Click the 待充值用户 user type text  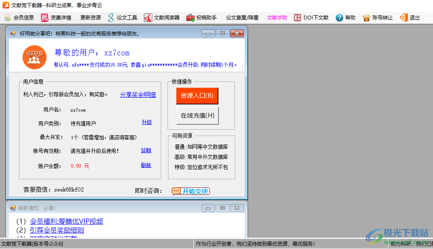[83, 123]
